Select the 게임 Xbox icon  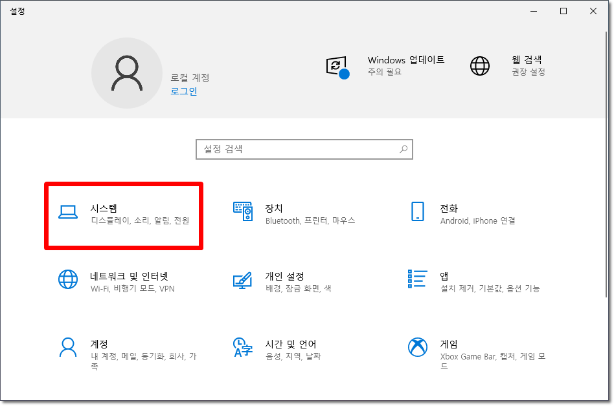[417, 347]
